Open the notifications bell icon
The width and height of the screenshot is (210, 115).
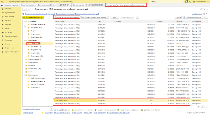186,2
